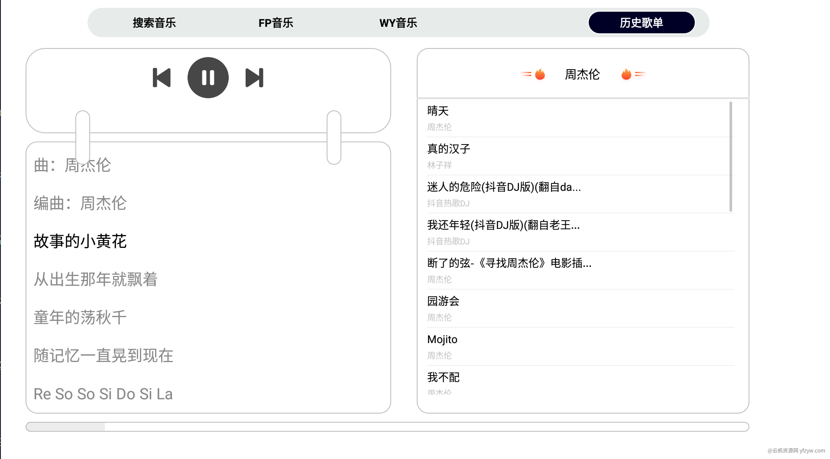Click artist 抖音热歌DJ under 我还年轻
The width and height of the screenshot is (830, 459).
click(448, 241)
